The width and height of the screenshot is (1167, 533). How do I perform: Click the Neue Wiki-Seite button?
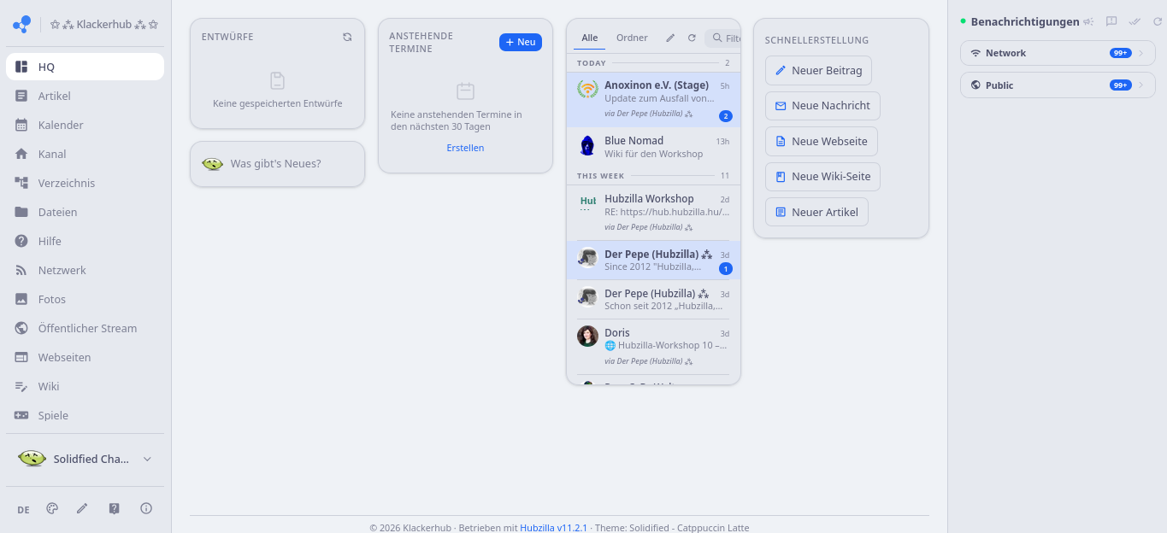(822, 177)
